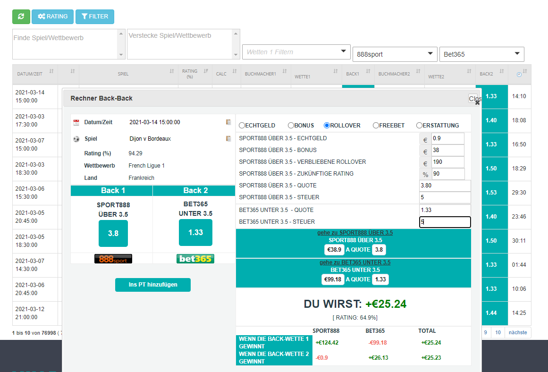Click the date cell 2021-03-12 21:00:00
This screenshot has width=548, height=372.
click(35, 313)
